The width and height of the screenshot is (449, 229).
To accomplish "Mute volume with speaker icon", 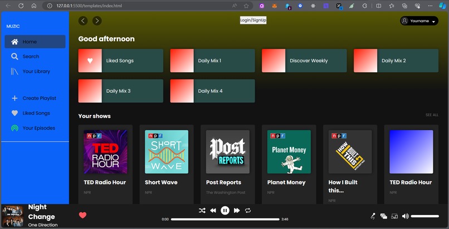I will pos(405,216).
